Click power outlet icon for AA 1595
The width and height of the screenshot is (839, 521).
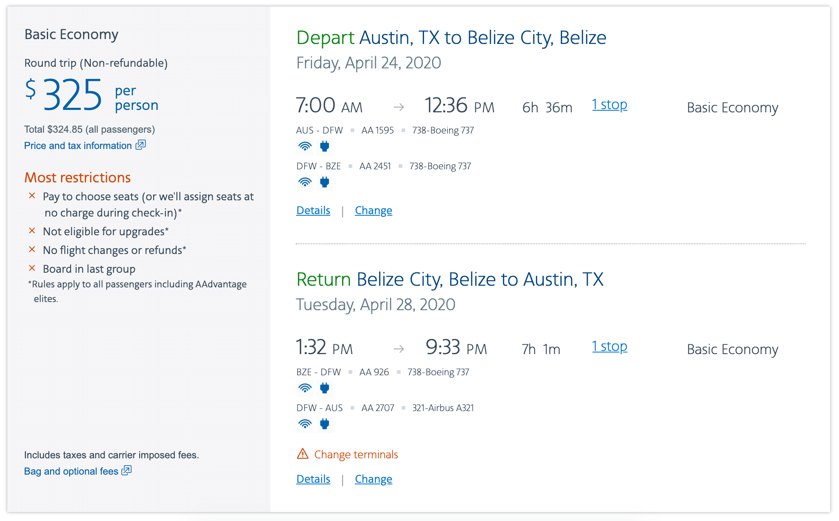(x=325, y=147)
